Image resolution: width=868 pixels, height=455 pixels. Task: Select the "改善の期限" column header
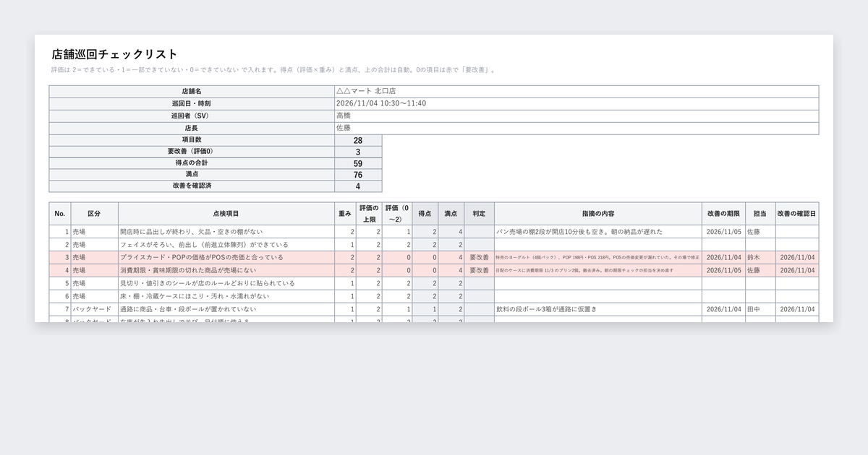[x=723, y=214]
